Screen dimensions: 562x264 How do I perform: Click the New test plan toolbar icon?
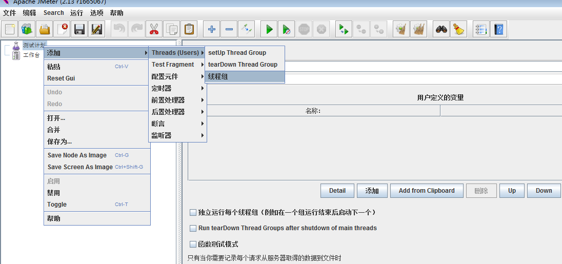click(10, 29)
